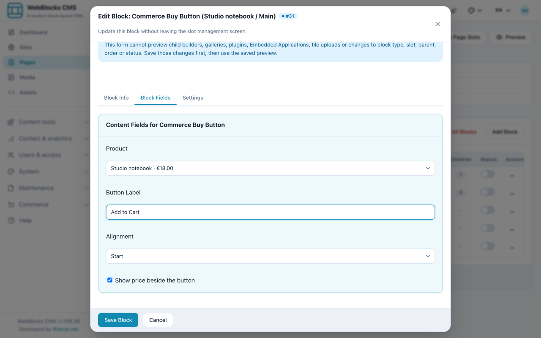Image resolution: width=541 pixels, height=338 pixels.
Task: Click the System icon in sidebar
Action: (x=11, y=172)
